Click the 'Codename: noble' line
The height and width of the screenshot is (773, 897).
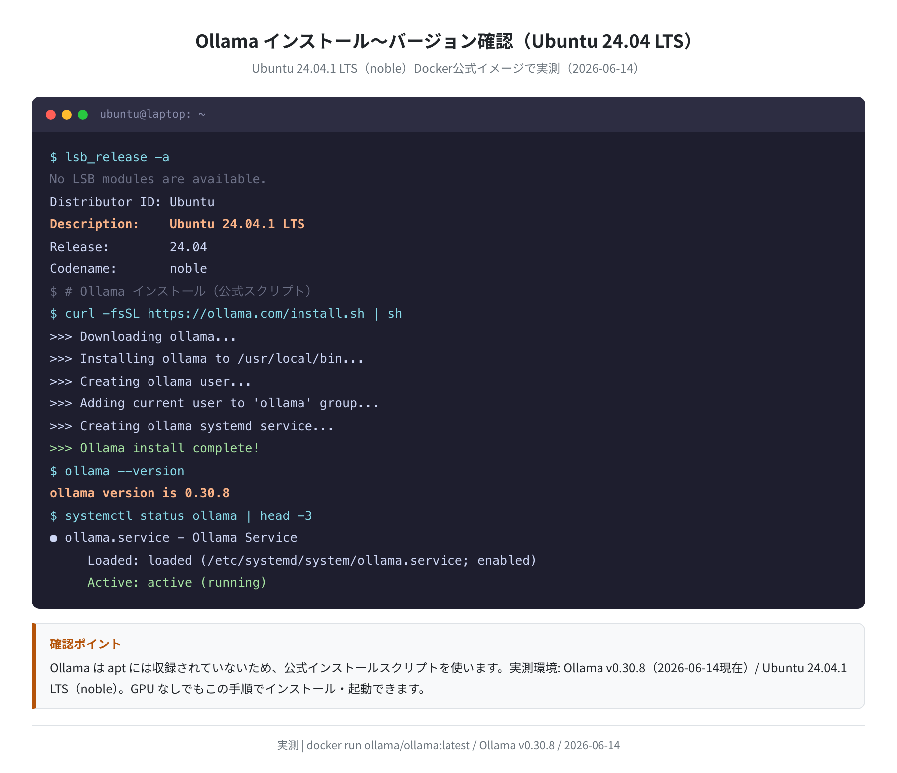[x=129, y=269]
